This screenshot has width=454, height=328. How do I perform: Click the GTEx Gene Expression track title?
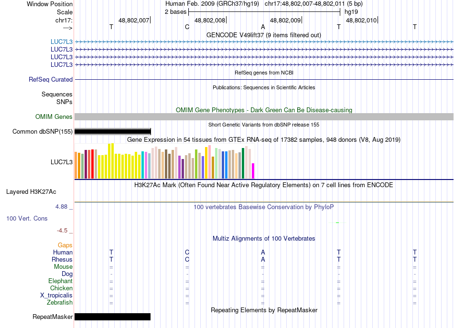tap(264, 140)
